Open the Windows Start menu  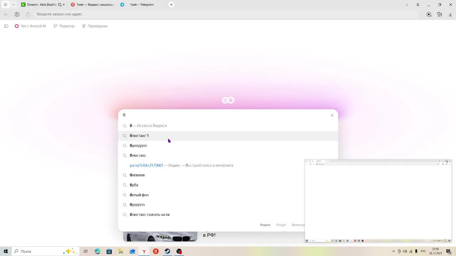6,251
